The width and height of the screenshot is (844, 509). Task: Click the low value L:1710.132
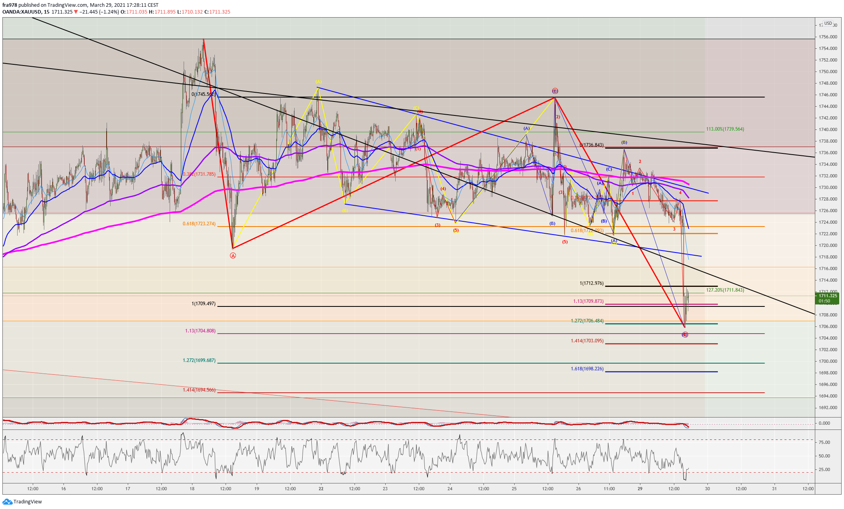click(190, 12)
